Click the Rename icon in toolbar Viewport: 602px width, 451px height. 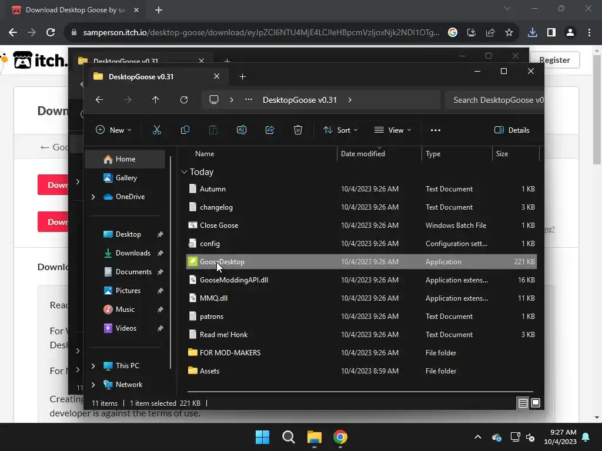coord(242,130)
